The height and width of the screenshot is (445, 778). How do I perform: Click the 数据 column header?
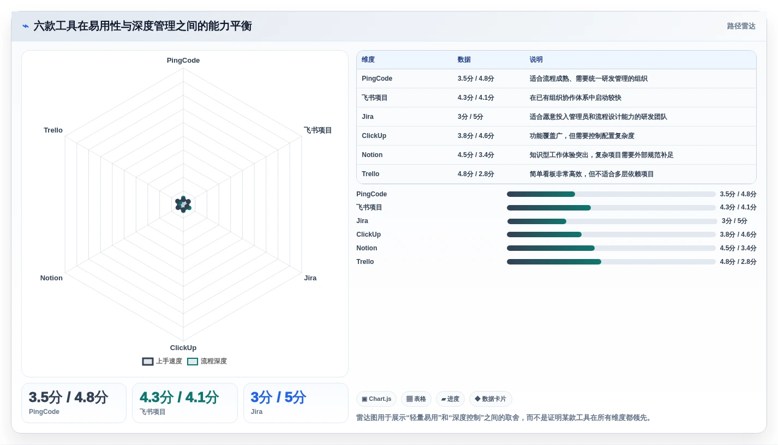pos(464,59)
